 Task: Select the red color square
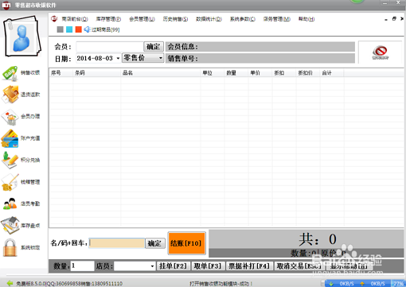(78, 29)
